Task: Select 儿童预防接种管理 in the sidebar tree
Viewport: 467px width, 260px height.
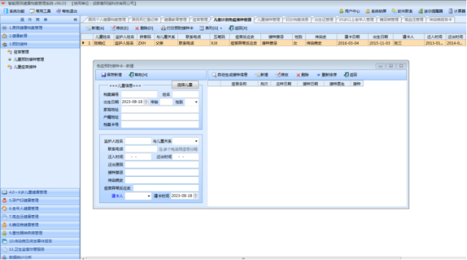Action: coord(29,60)
